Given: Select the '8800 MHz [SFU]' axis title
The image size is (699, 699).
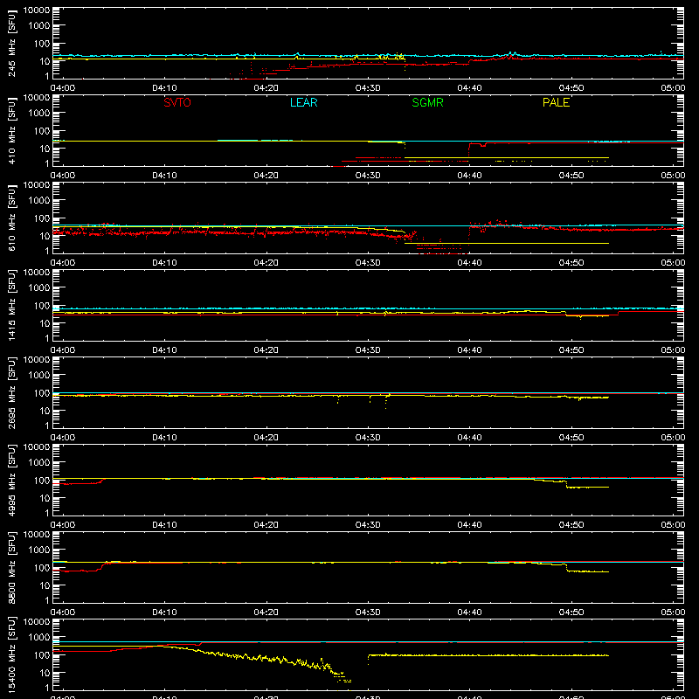Looking at the screenshot, I should pyautogui.click(x=12, y=567).
